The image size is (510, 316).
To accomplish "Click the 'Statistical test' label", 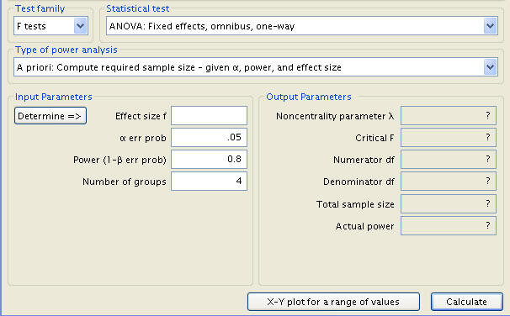I will pyautogui.click(x=137, y=8).
